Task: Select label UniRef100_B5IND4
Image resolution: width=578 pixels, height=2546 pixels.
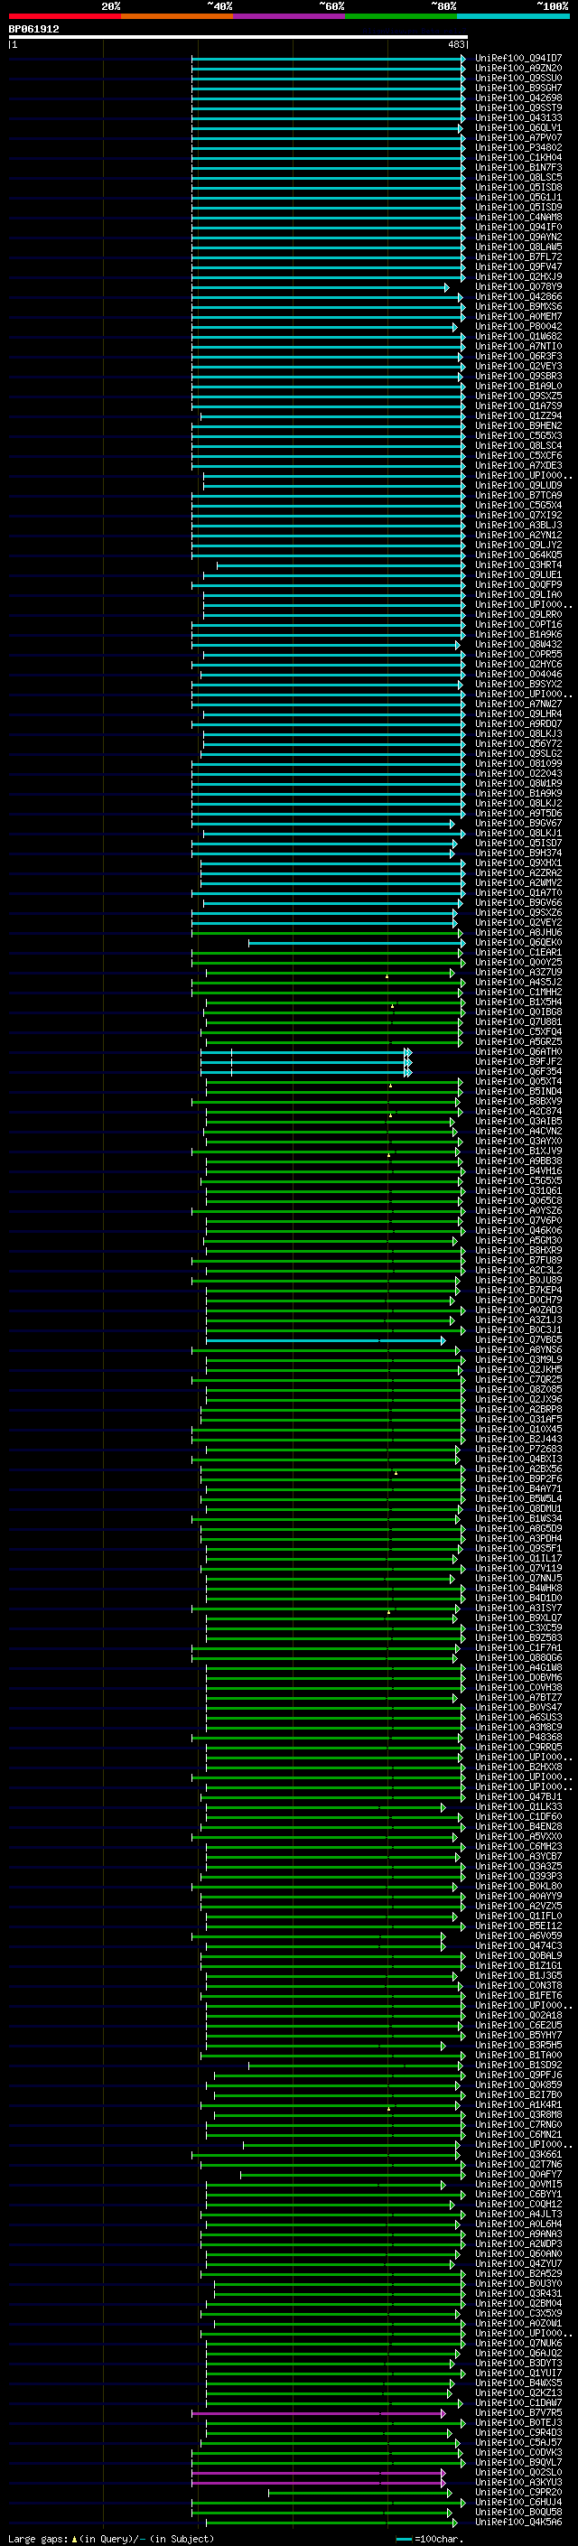Action: [x=518, y=1091]
